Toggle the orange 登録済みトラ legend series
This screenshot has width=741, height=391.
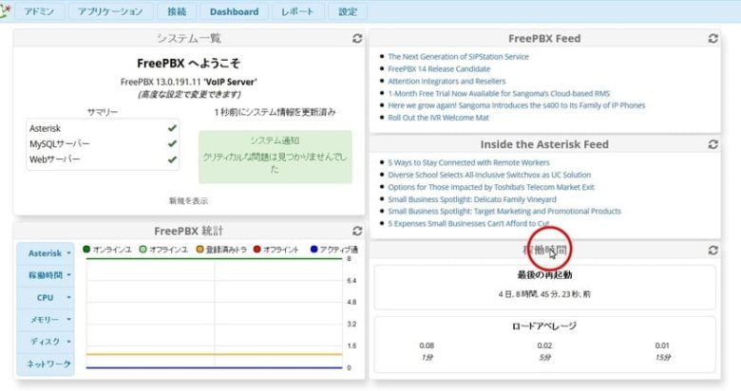tap(221, 250)
